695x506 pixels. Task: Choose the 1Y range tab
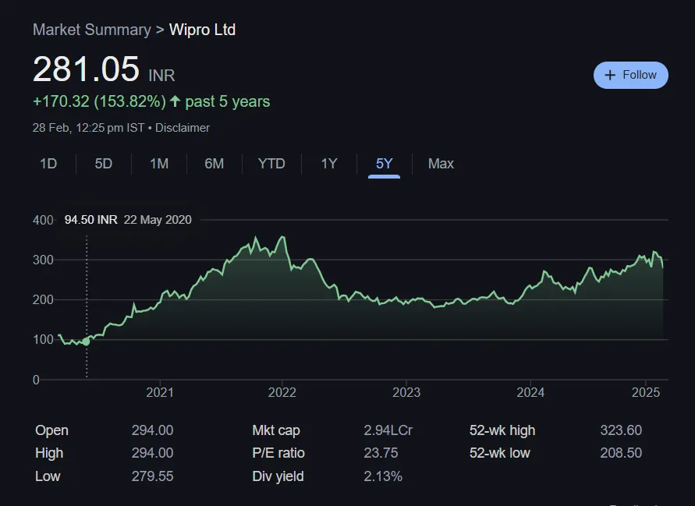pos(329,164)
